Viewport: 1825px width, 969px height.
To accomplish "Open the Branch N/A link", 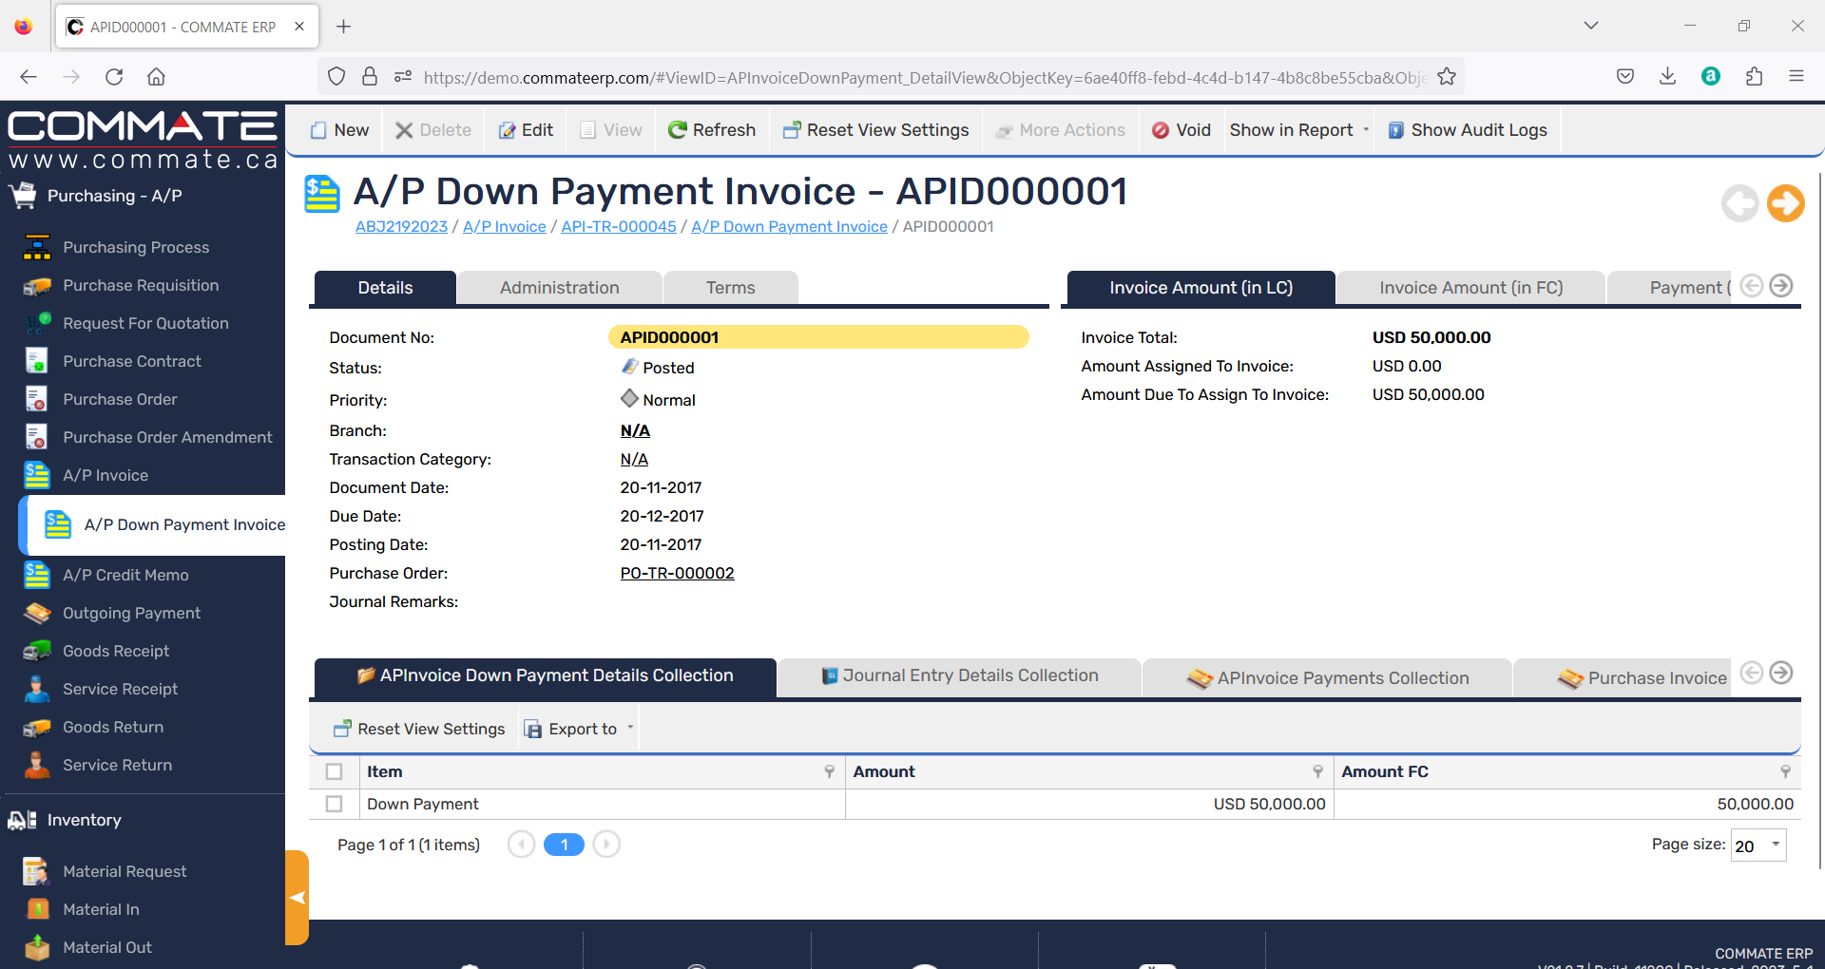I will tap(635, 430).
